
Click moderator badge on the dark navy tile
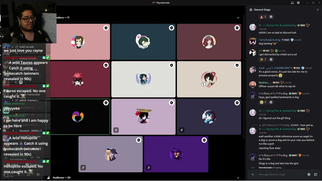coord(237,103)
